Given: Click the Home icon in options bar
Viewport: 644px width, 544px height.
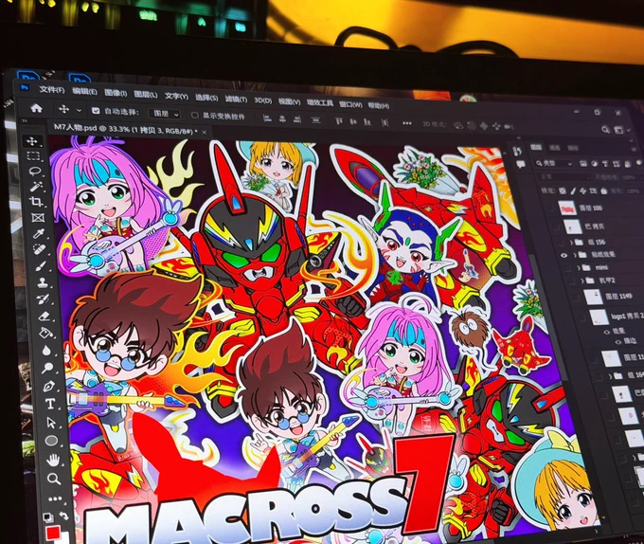Looking at the screenshot, I should tap(37, 108).
